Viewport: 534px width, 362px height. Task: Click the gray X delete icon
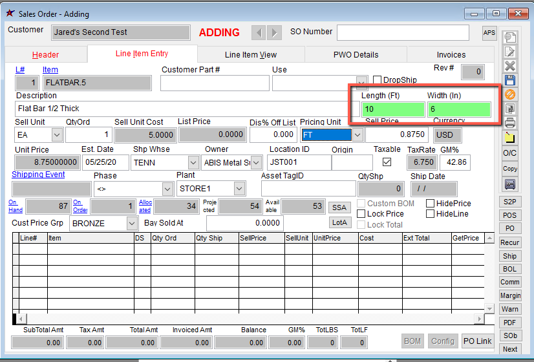(509, 66)
